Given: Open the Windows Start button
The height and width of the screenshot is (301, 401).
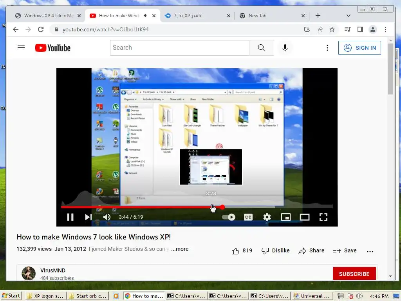Looking at the screenshot, I should coord(11,296).
